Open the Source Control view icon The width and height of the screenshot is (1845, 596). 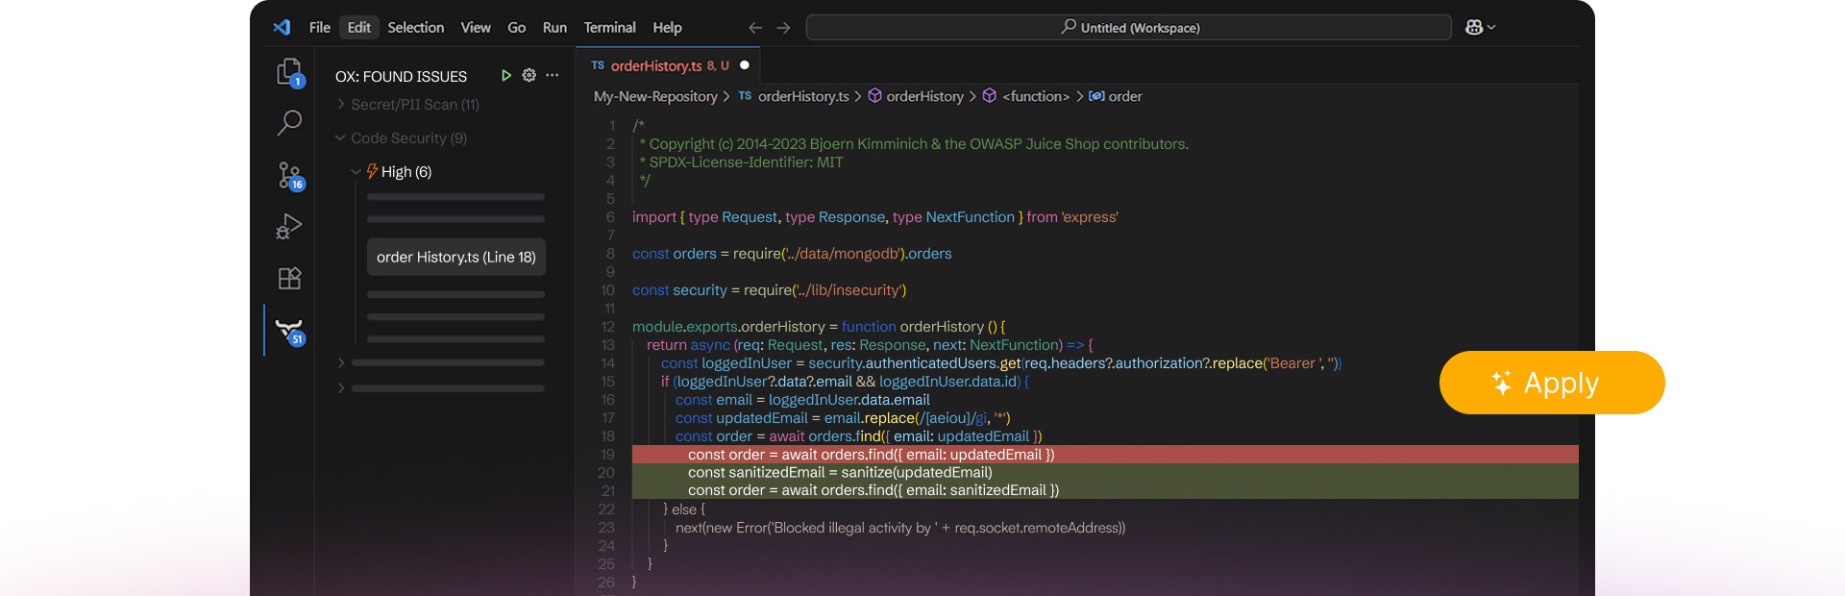point(289,175)
